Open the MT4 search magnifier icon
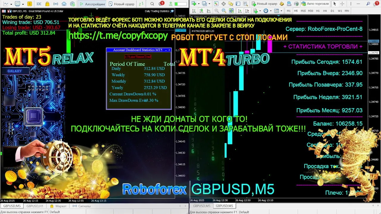The width and height of the screenshot is (381, 214). [x=368, y=4]
